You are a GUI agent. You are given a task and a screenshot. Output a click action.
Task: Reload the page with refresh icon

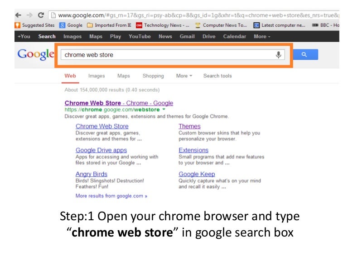click(x=41, y=15)
